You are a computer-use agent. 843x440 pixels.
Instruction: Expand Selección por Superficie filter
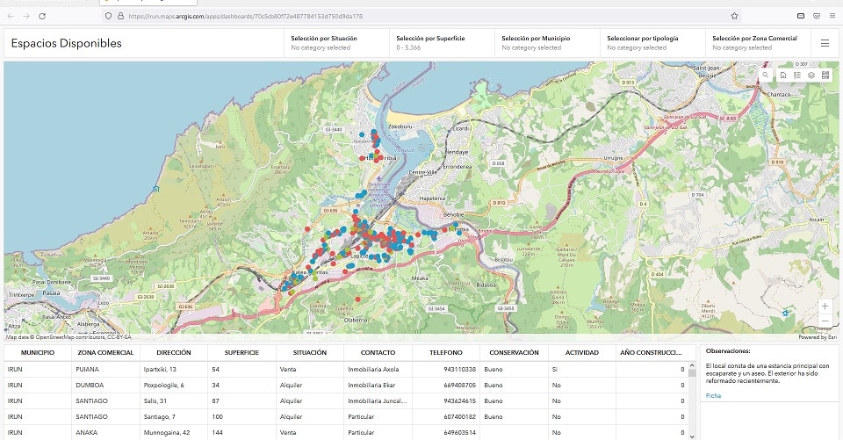point(442,43)
